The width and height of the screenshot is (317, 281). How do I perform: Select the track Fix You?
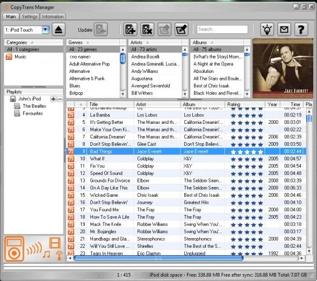pos(186,166)
